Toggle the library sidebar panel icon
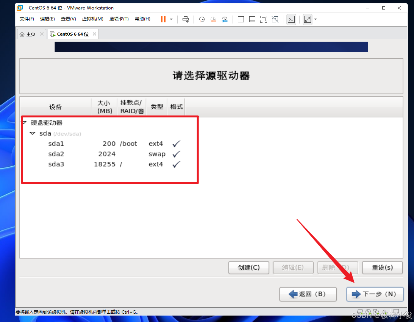Viewport: 414px width, 322px height. click(x=241, y=19)
